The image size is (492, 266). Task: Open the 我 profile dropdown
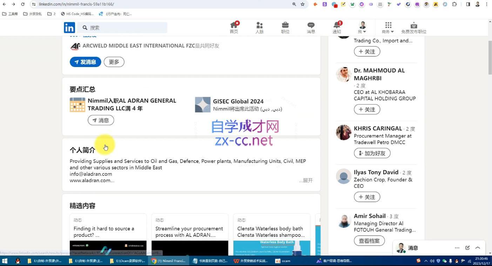(x=362, y=27)
